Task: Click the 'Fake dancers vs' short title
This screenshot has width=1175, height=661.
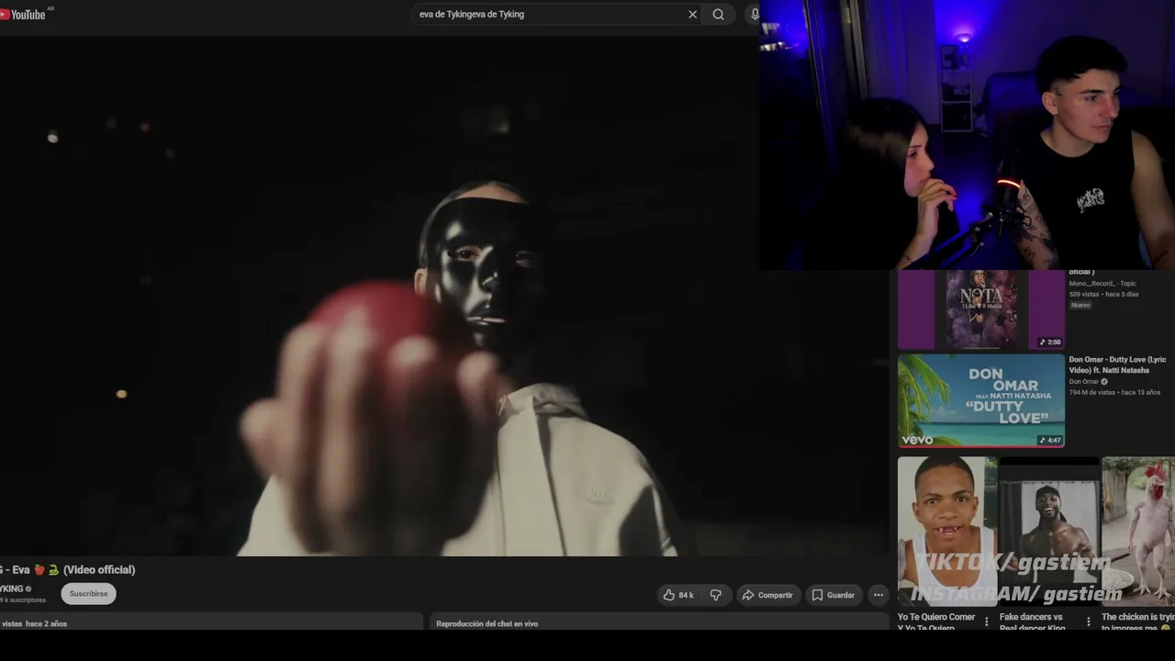Action: [x=1032, y=622]
